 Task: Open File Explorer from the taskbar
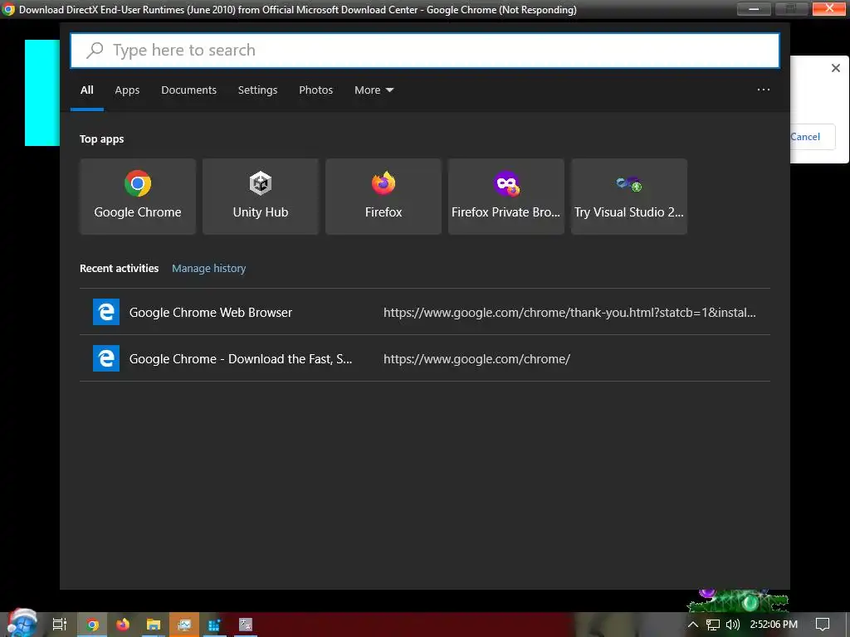(154, 625)
